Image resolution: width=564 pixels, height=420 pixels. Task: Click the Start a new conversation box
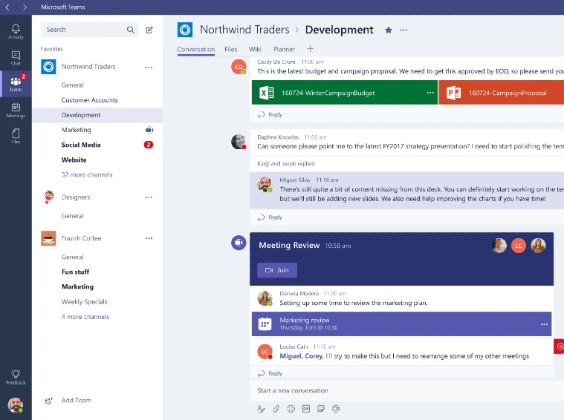(406, 390)
